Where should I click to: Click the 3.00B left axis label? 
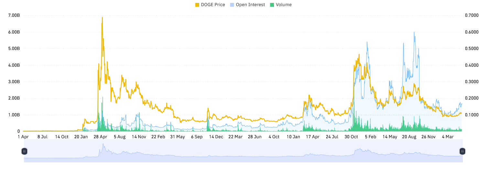(14, 82)
